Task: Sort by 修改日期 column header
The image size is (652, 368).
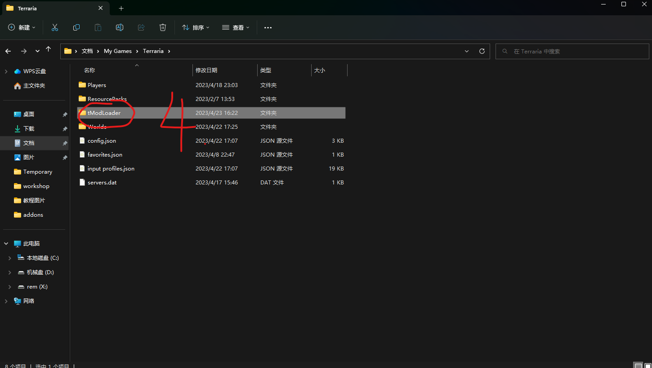Action: click(206, 70)
